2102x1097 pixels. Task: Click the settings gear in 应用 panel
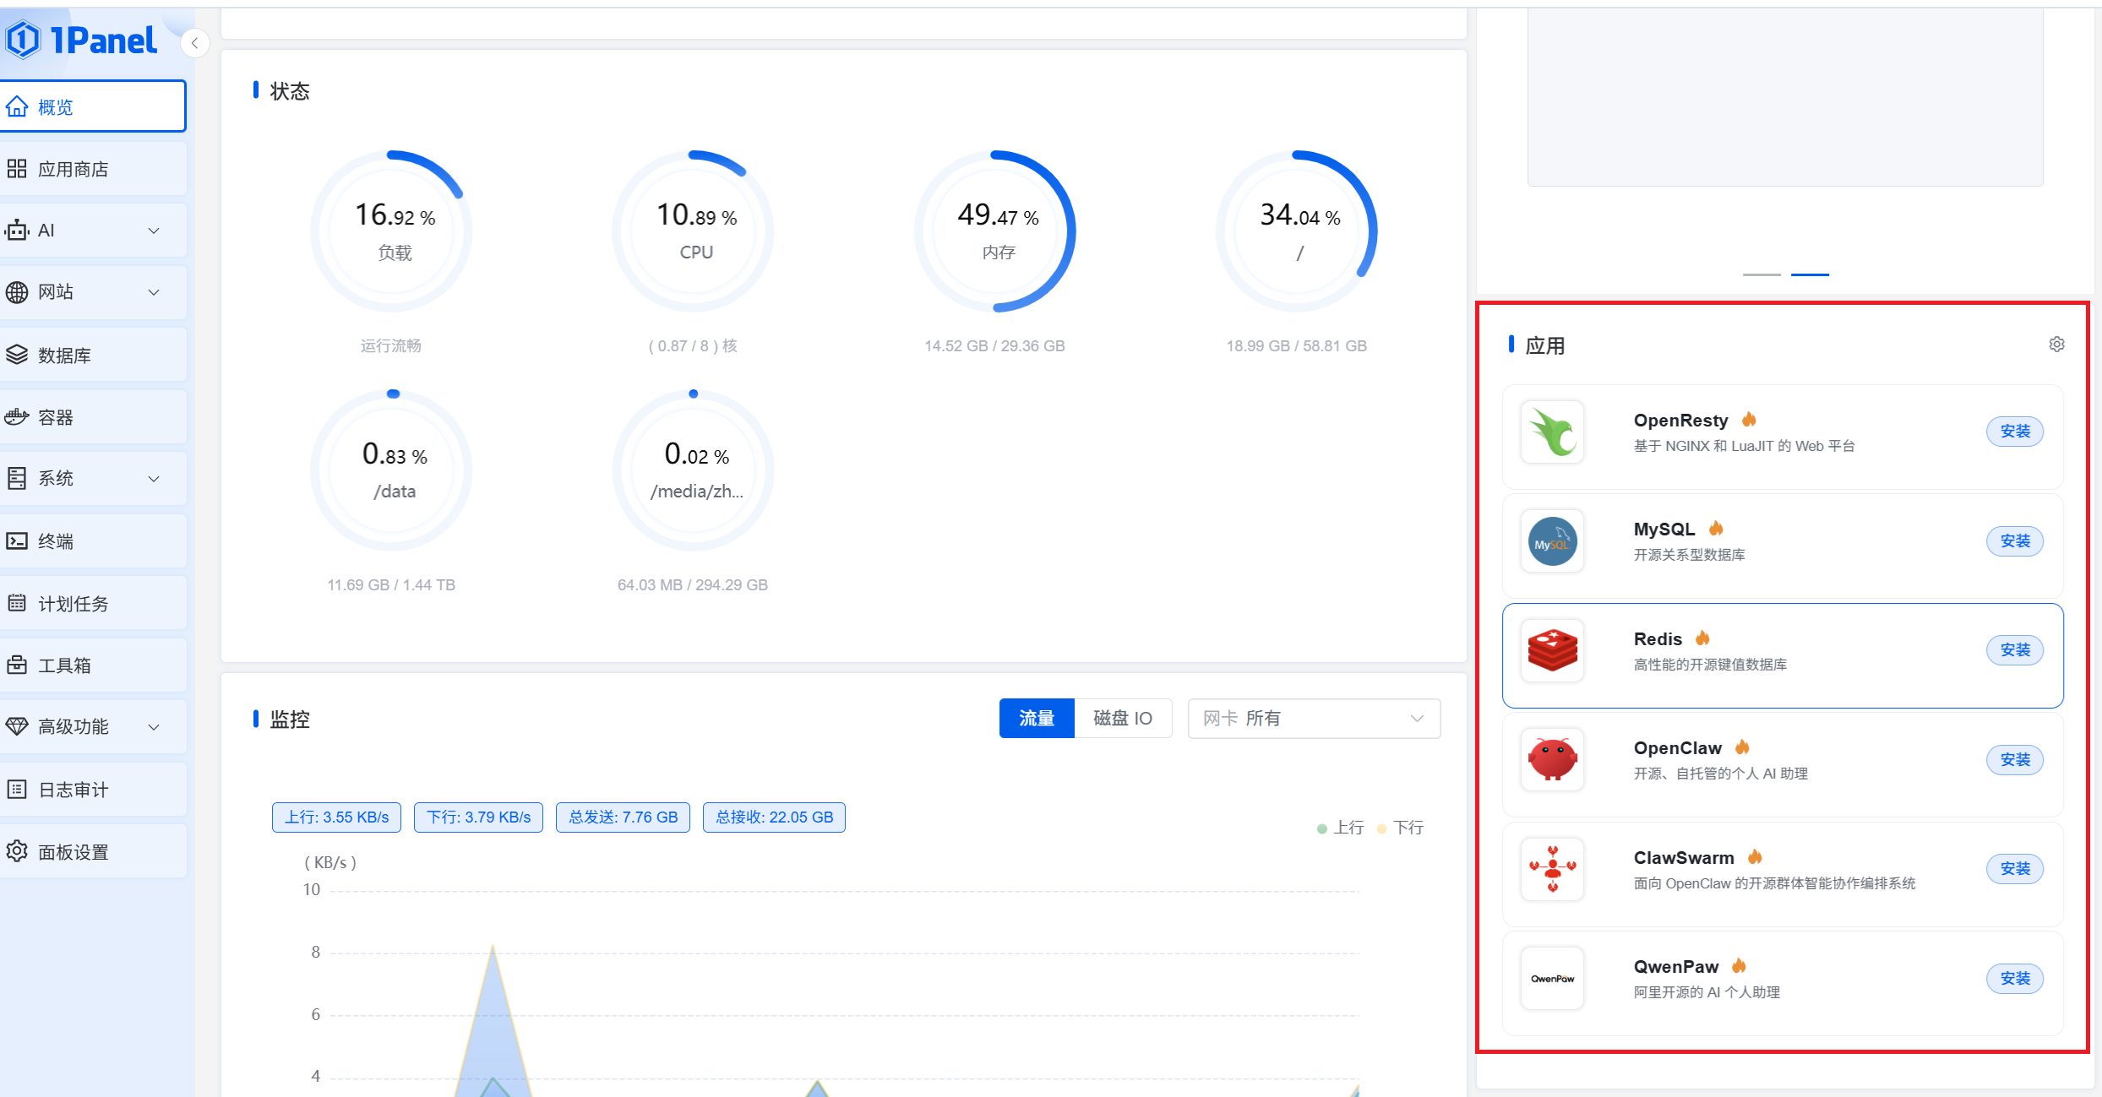pyautogui.click(x=2056, y=345)
